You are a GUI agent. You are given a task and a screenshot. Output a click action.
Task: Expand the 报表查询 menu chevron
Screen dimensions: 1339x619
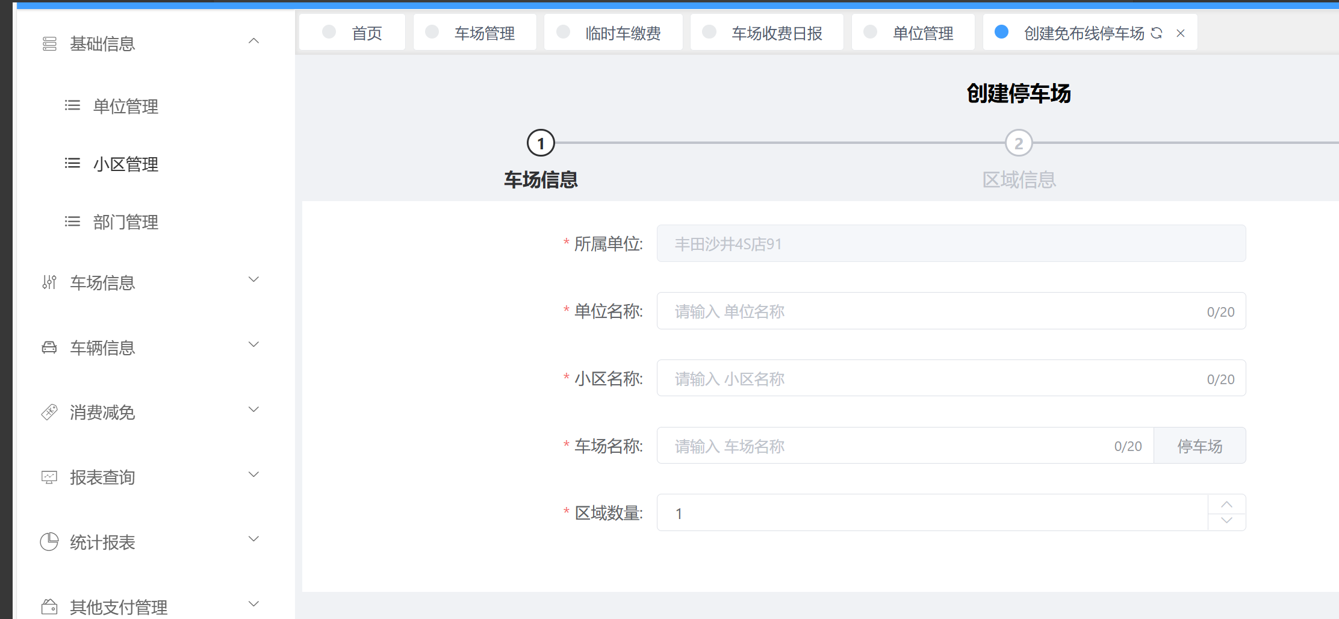254,474
